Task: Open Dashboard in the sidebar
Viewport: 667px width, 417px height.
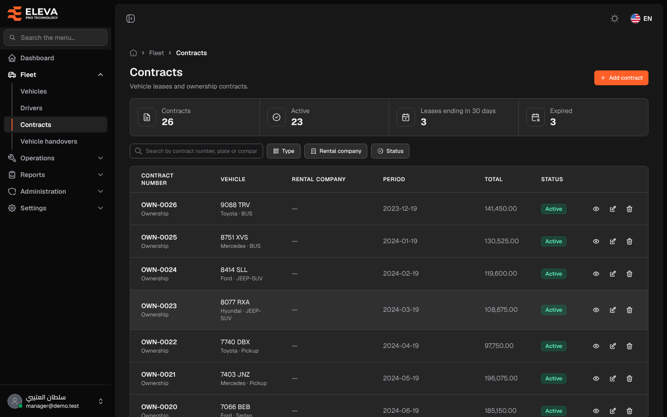Action: tap(56, 58)
